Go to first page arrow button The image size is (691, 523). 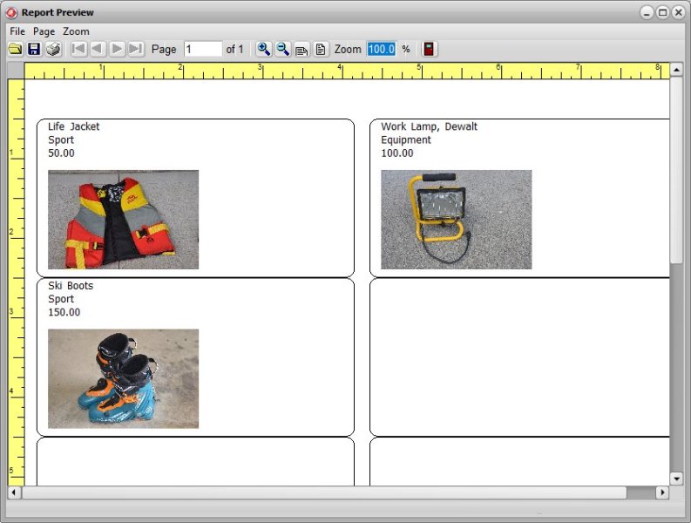pyautogui.click(x=78, y=49)
